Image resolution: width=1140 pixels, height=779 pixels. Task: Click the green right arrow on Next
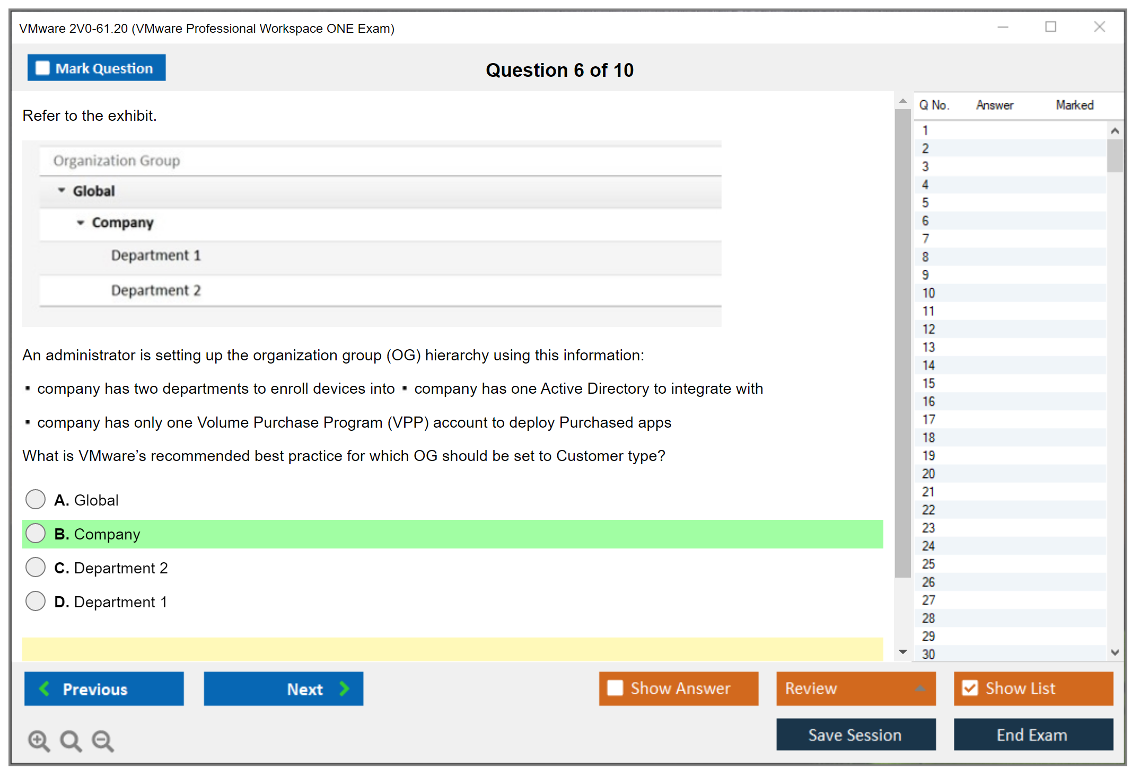pos(344,689)
